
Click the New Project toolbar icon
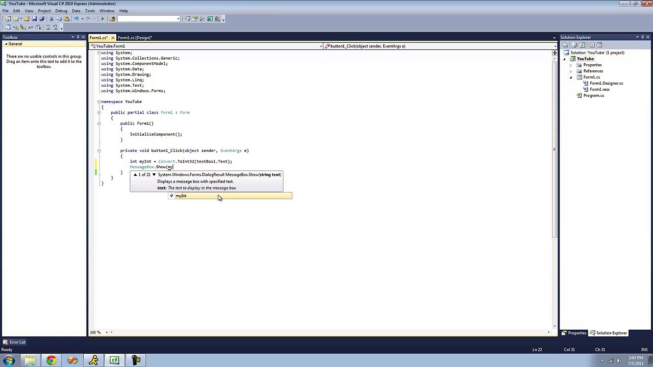click(8, 19)
